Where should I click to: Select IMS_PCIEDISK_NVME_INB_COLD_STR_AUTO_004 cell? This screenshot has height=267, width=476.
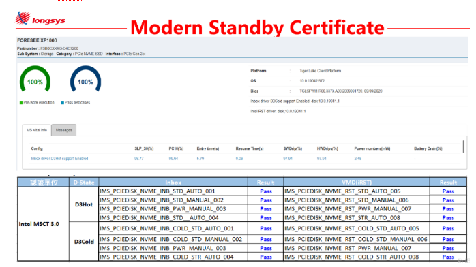pos(173,257)
